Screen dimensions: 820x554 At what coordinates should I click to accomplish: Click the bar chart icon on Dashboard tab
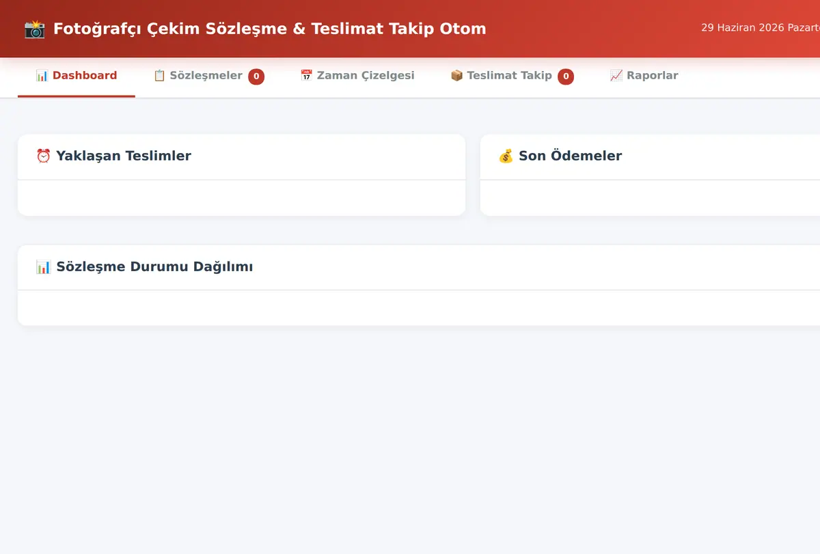(x=42, y=76)
